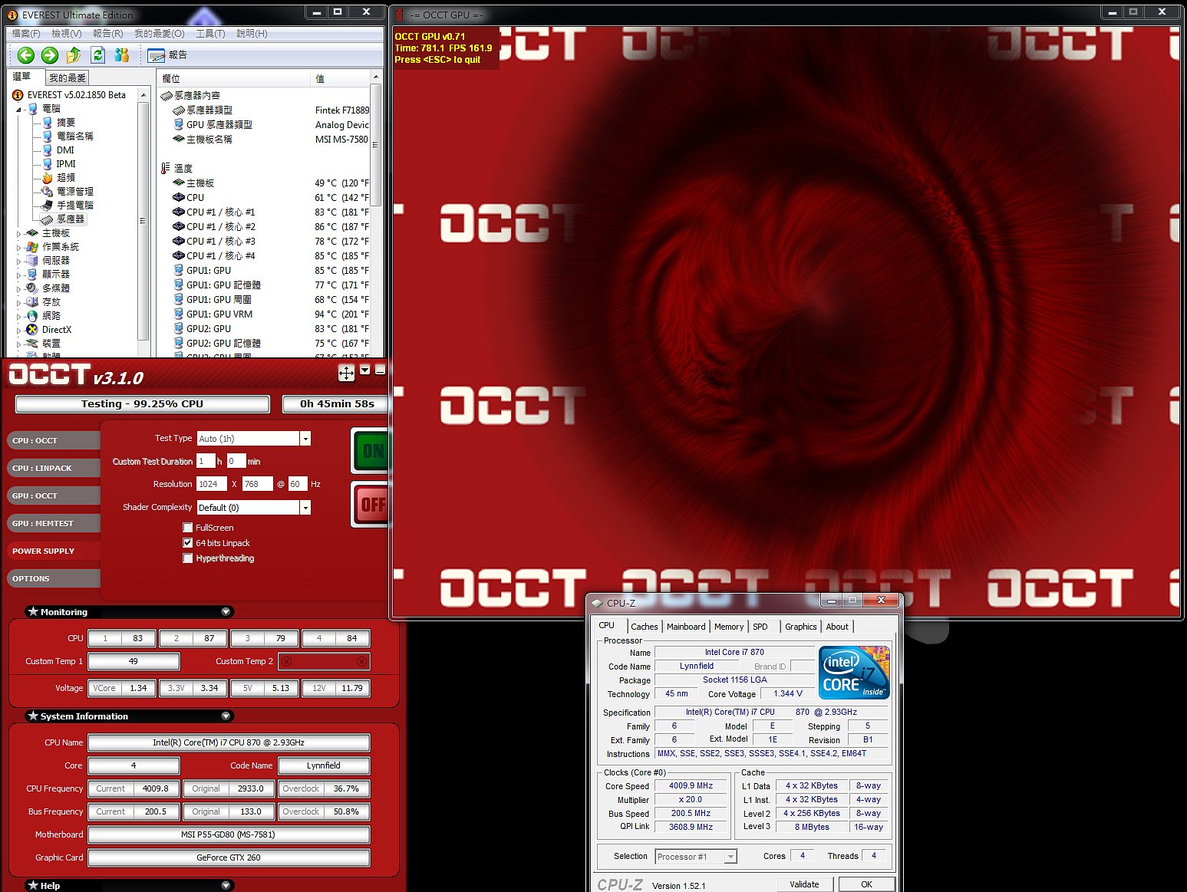Image resolution: width=1187 pixels, height=892 pixels.
Task: Collapse the System Information section arrow
Action: pos(226,716)
